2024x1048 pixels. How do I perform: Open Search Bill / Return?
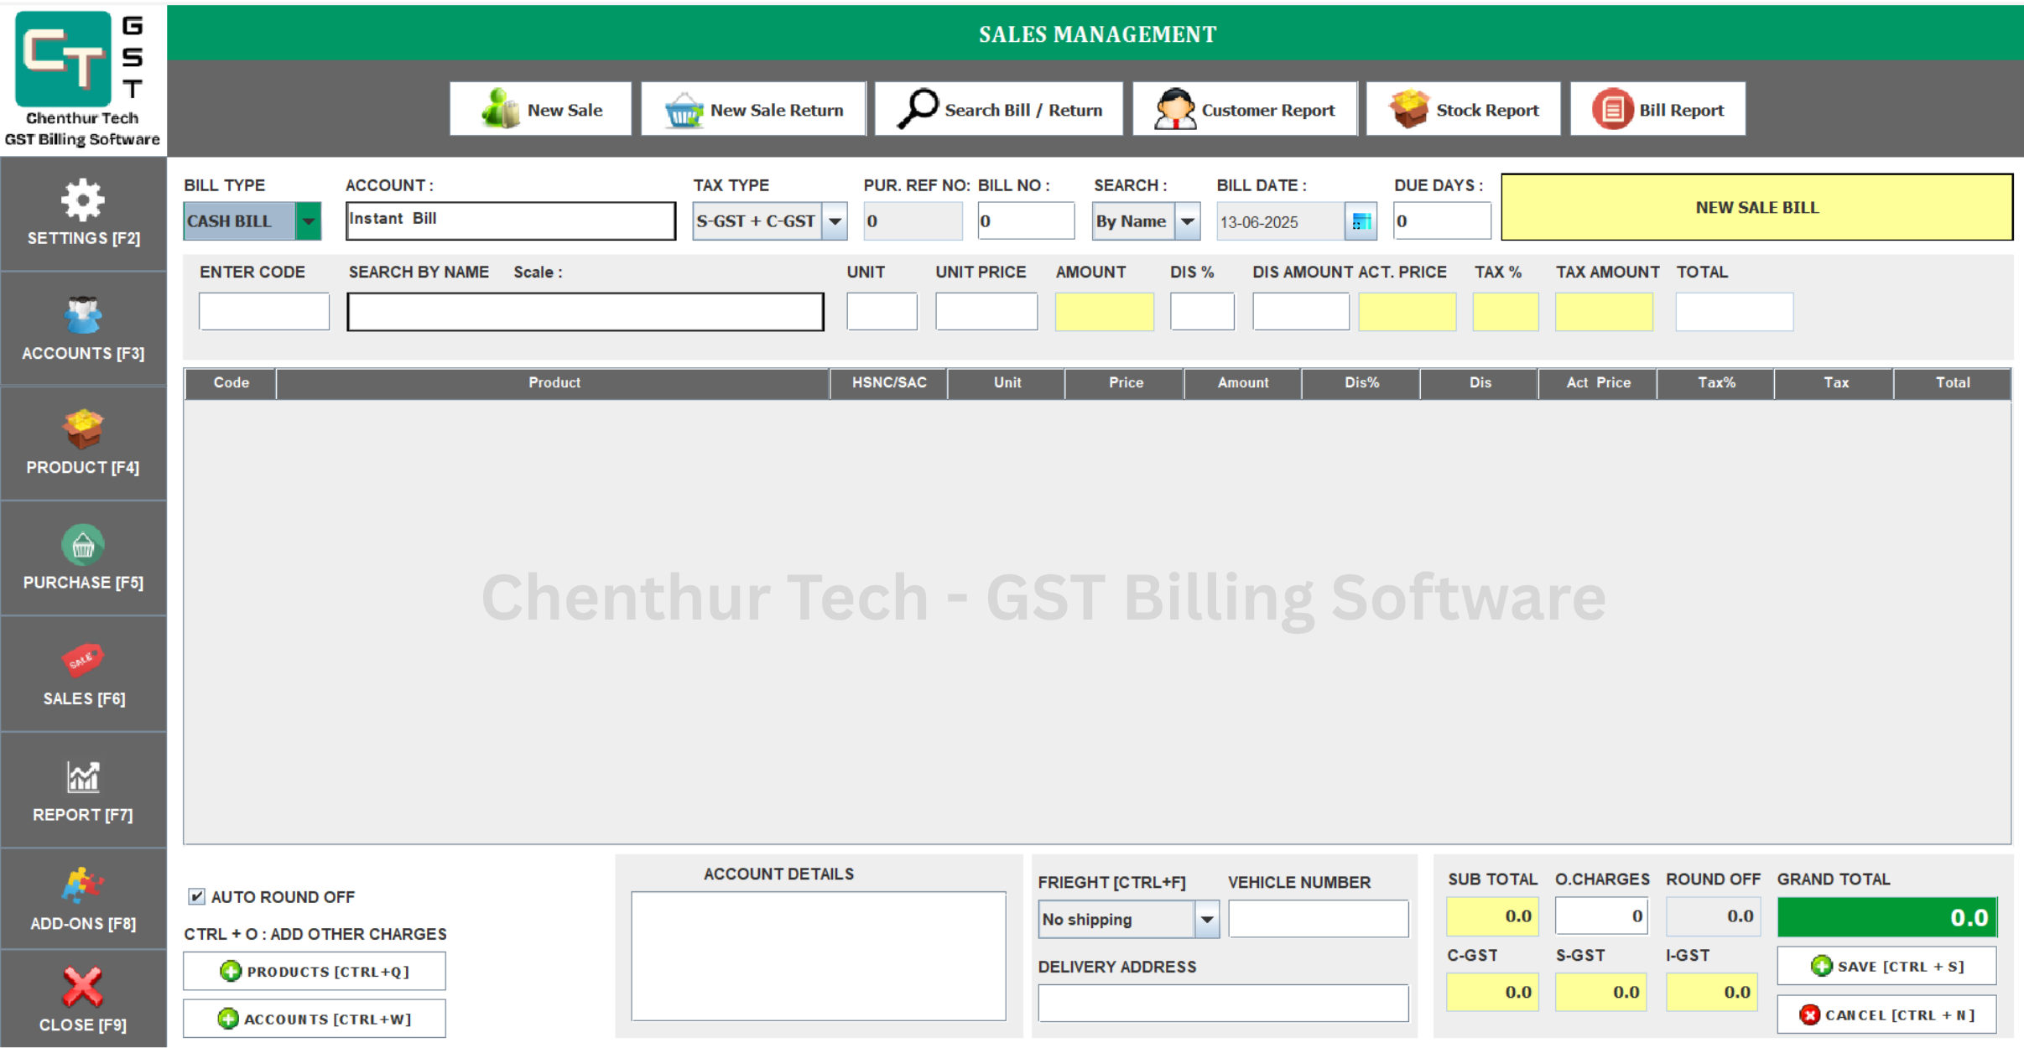point(998,109)
